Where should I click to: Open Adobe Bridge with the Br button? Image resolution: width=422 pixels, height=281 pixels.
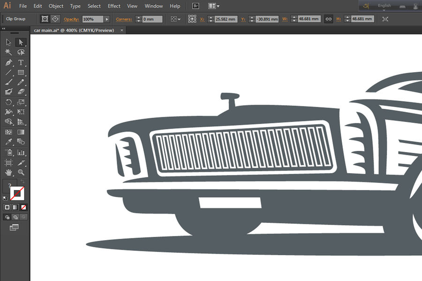tap(196, 6)
